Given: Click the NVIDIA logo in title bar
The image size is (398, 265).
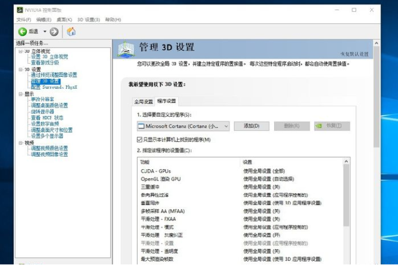Looking at the screenshot, I should (x=20, y=10).
